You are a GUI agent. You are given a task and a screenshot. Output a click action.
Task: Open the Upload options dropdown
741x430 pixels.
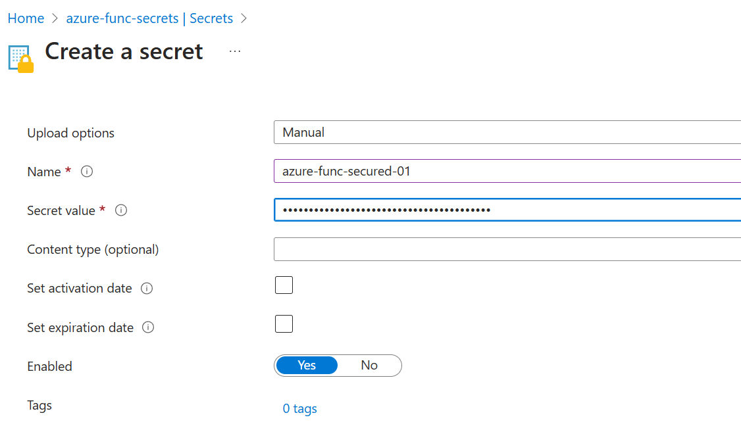(x=507, y=132)
